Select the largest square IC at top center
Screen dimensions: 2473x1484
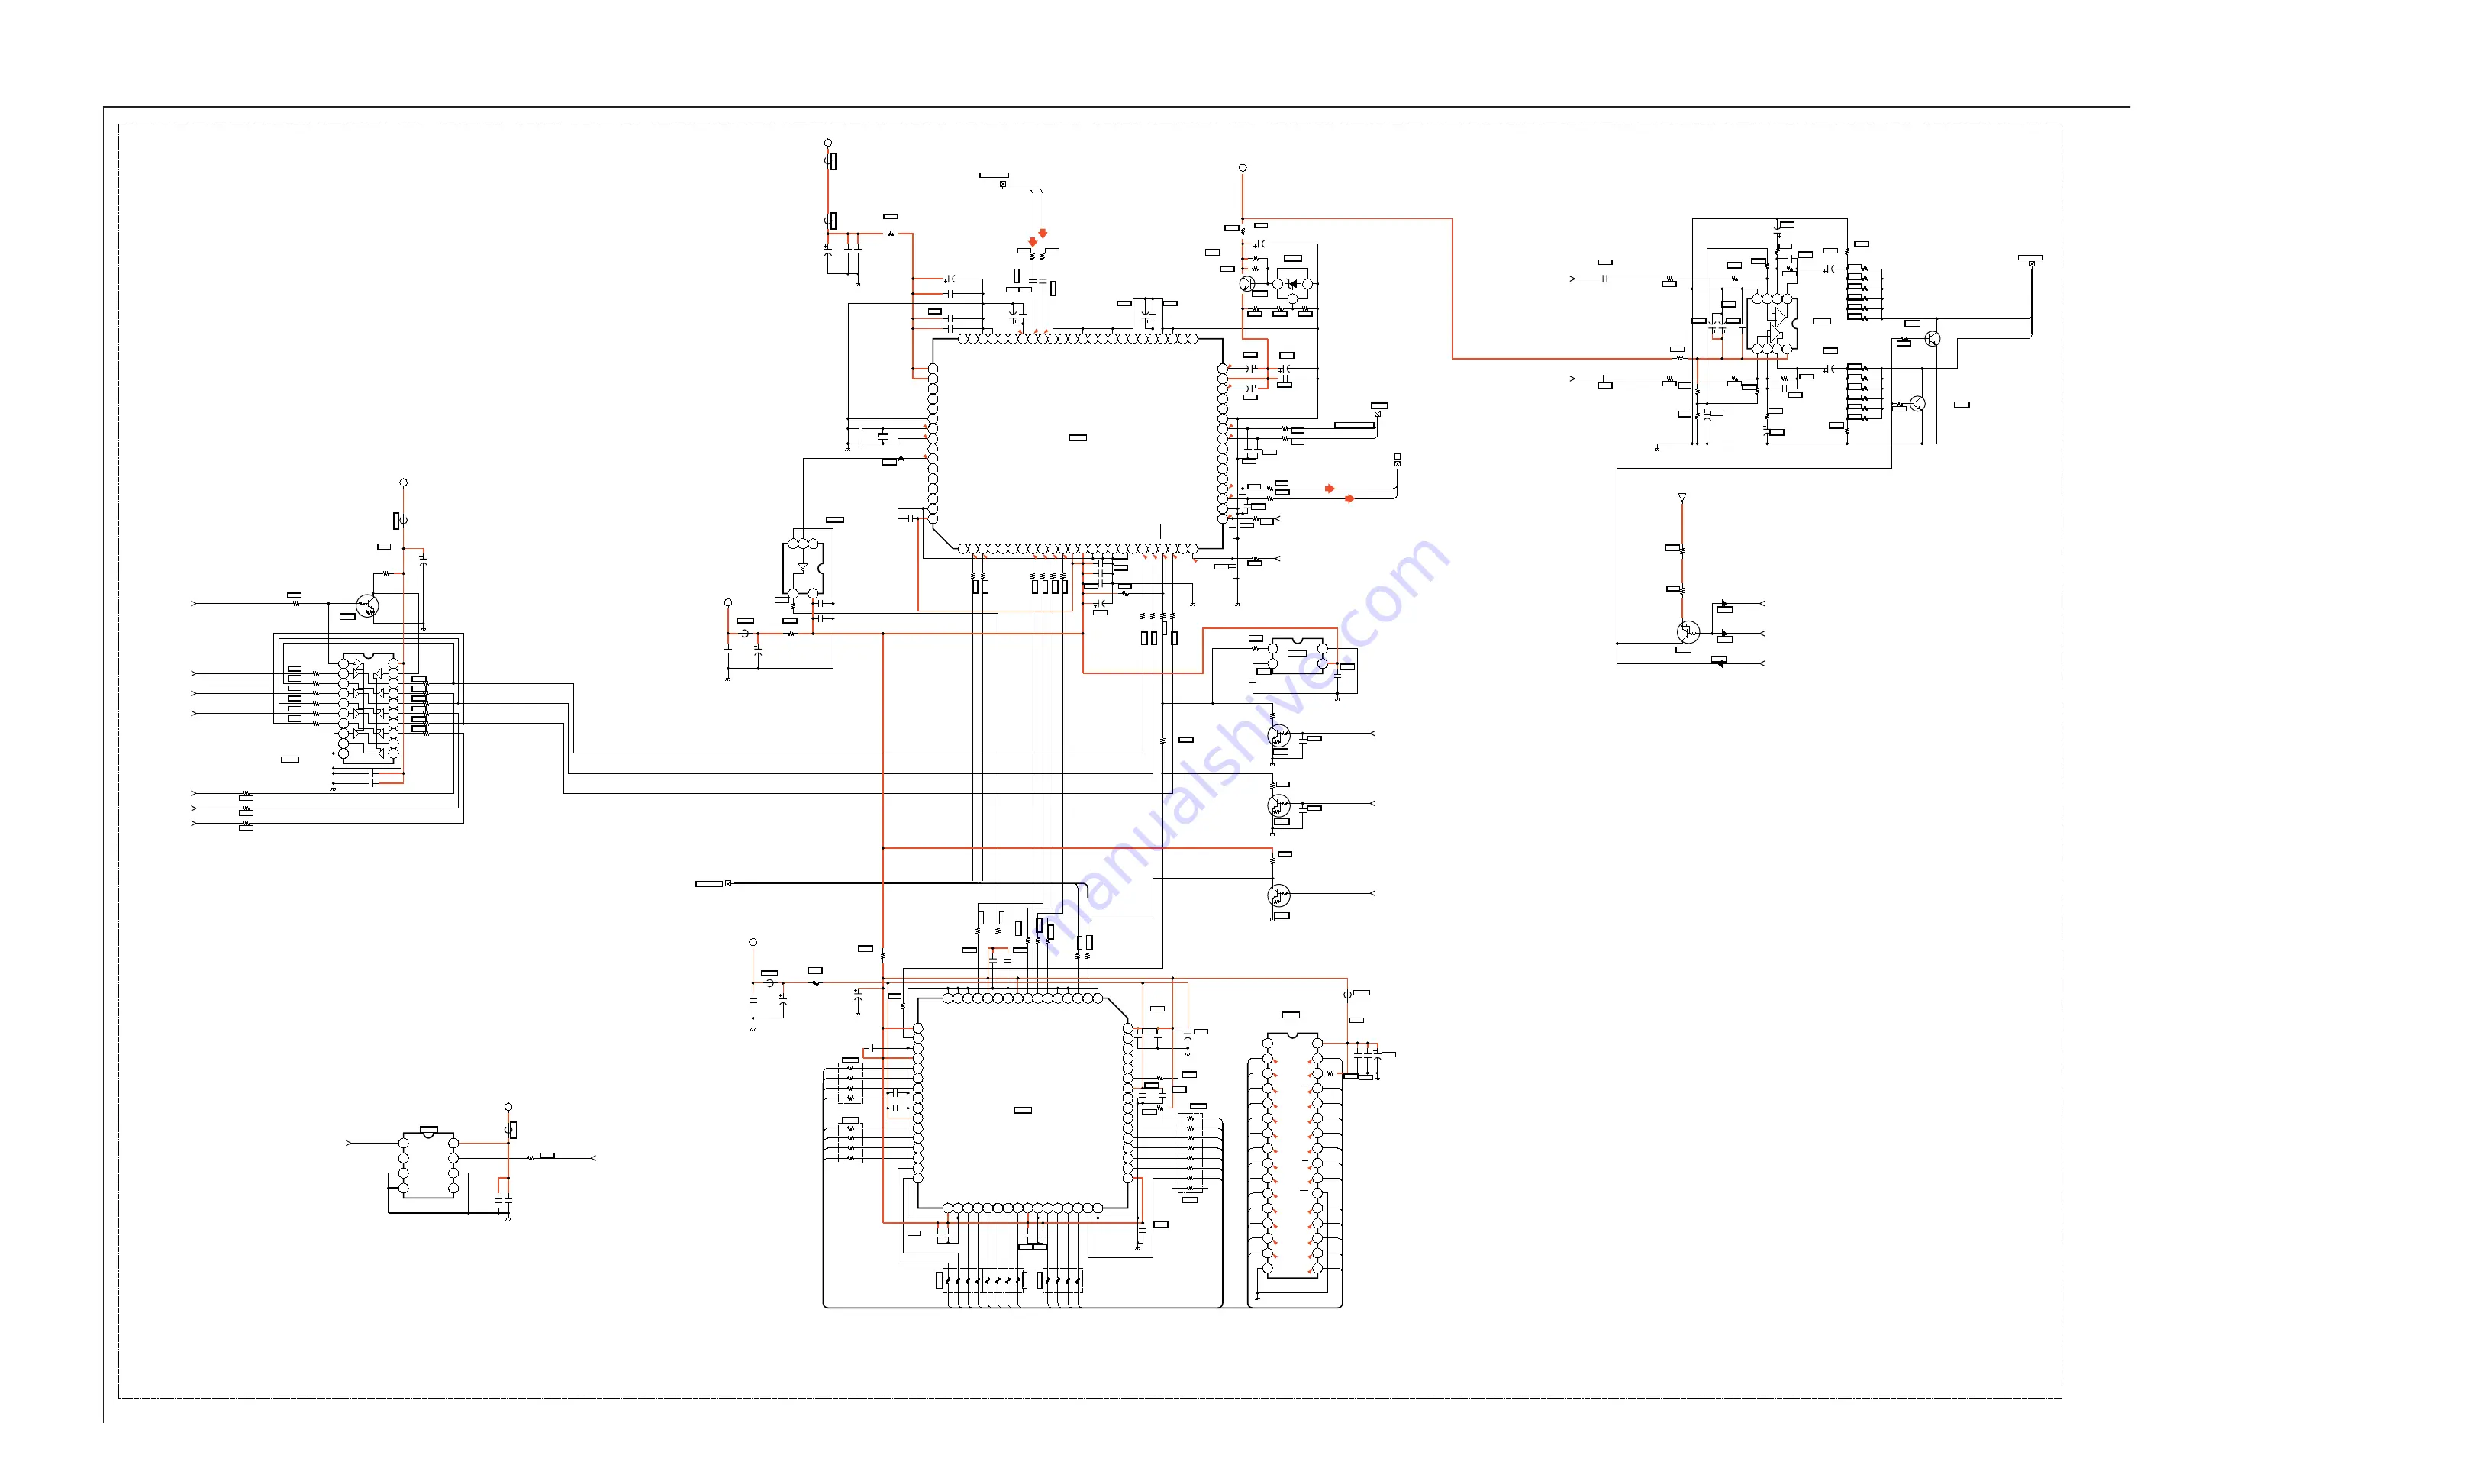point(1078,443)
